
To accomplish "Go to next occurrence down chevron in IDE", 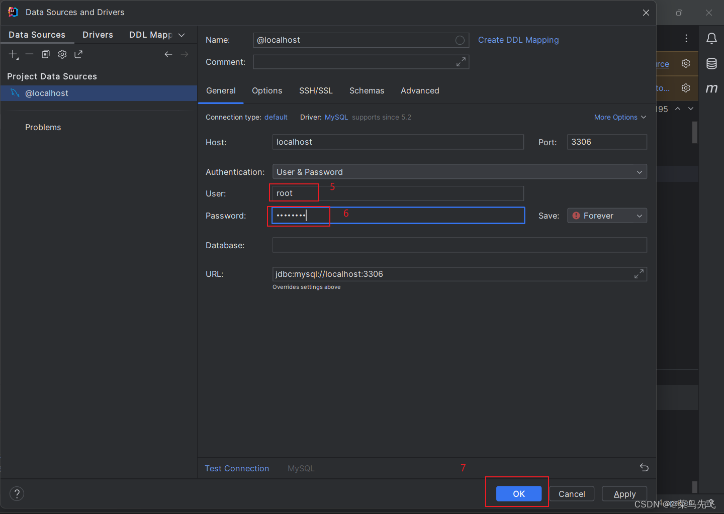I will pyautogui.click(x=691, y=109).
